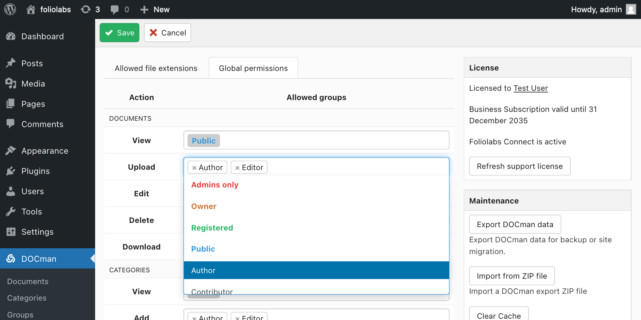This screenshot has width=641, height=320.
Task: Click the DOCman swirl icon in sidebar
Action: pos(11,259)
